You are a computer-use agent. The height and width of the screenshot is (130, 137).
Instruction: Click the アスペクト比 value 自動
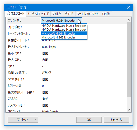tap(45, 105)
